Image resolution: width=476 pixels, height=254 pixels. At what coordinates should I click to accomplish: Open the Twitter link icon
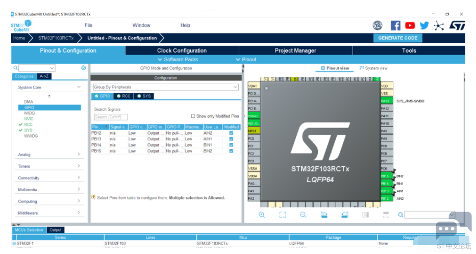point(424,26)
